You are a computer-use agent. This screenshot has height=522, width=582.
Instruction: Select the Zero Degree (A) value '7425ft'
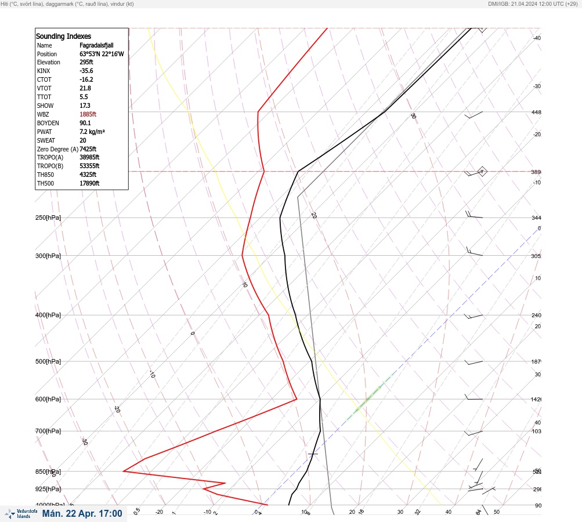pyautogui.click(x=88, y=149)
